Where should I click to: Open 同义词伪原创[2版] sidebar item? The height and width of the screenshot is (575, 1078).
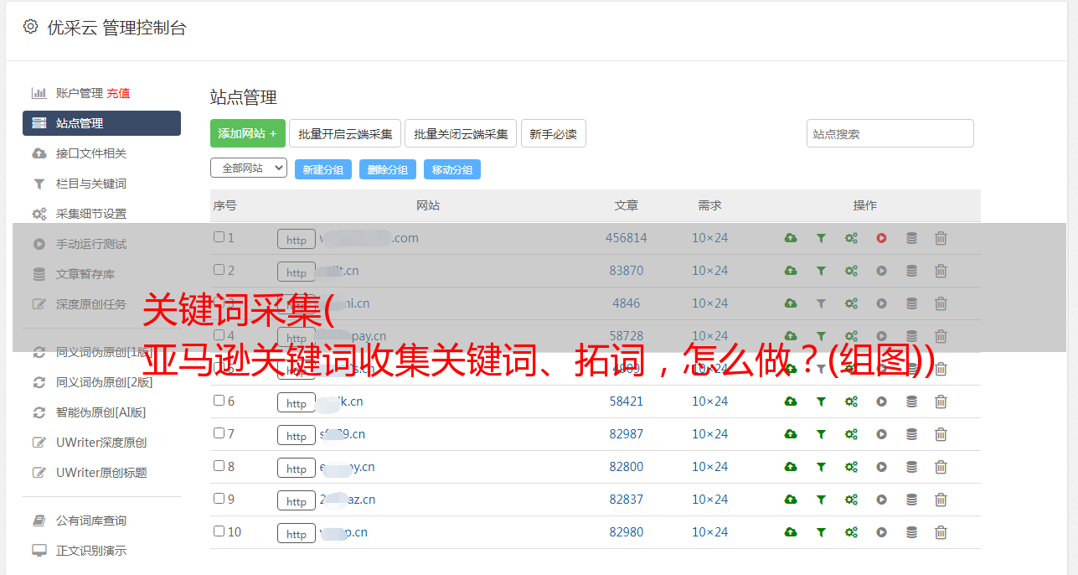coord(105,382)
